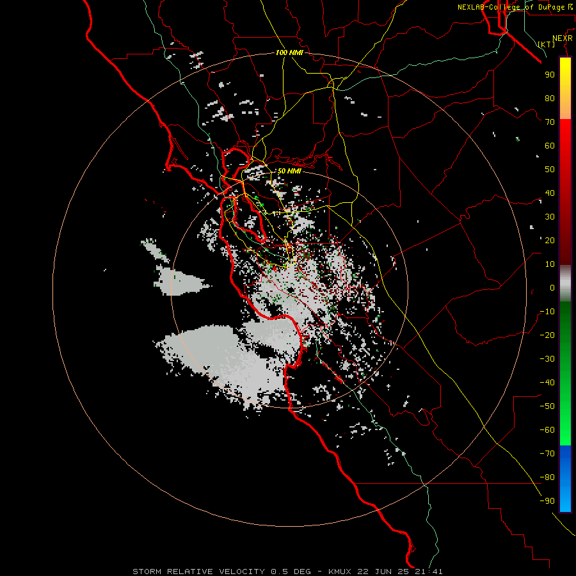Click the positive 80 scale value

tap(550, 98)
